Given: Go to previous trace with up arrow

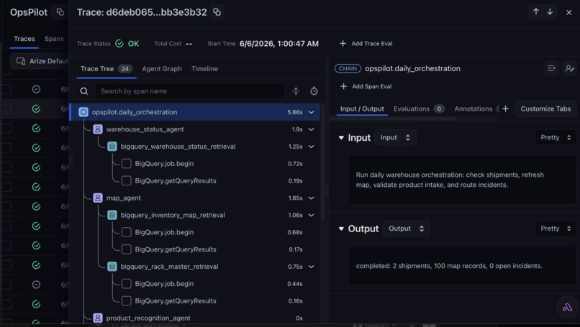Looking at the screenshot, I should pyautogui.click(x=535, y=11).
